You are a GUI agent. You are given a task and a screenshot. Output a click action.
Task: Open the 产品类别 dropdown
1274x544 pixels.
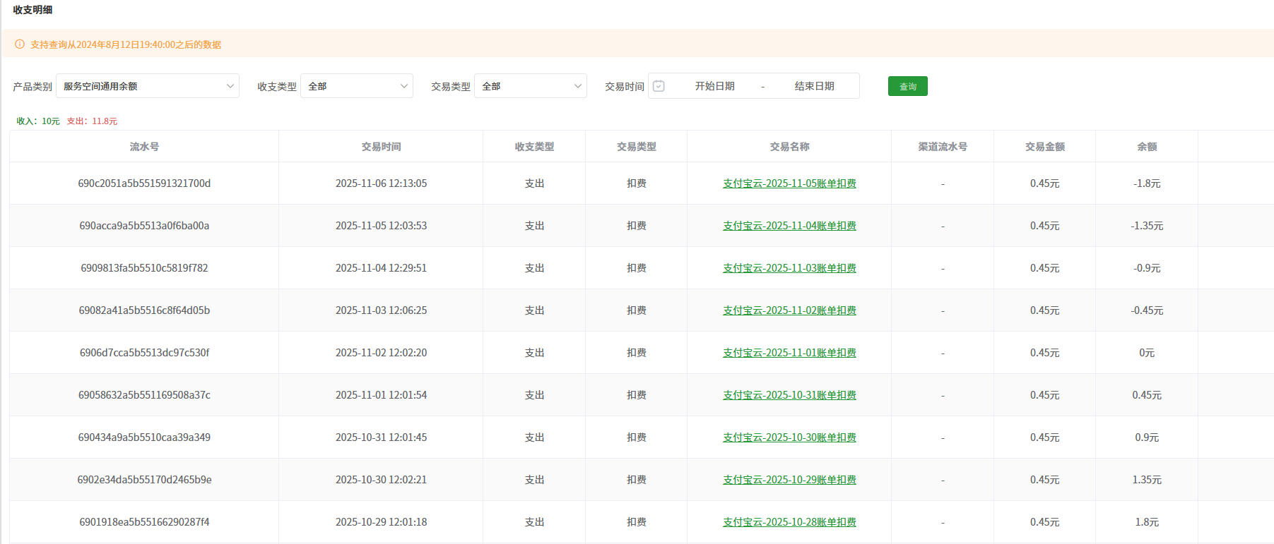coord(148,86)
